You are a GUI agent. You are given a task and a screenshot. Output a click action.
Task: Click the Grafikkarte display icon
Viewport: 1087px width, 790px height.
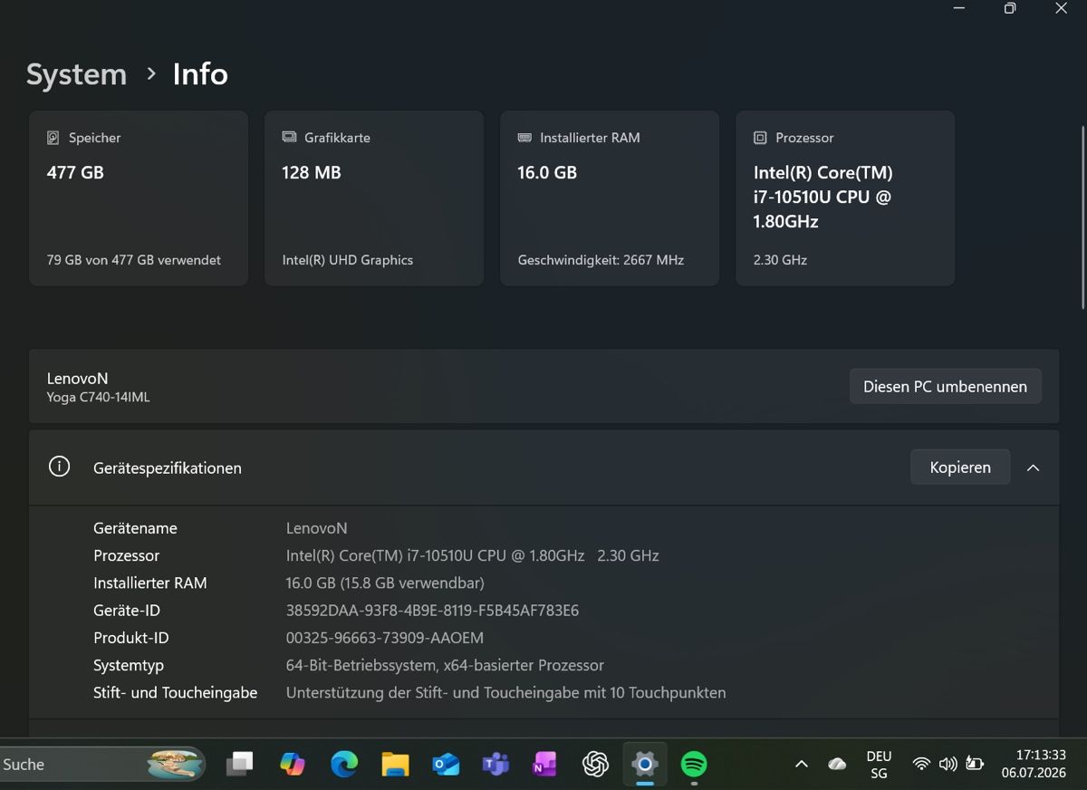point(289,138)
